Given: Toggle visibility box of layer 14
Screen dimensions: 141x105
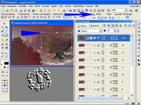Looking at the screenshot, I should [88, 45].
